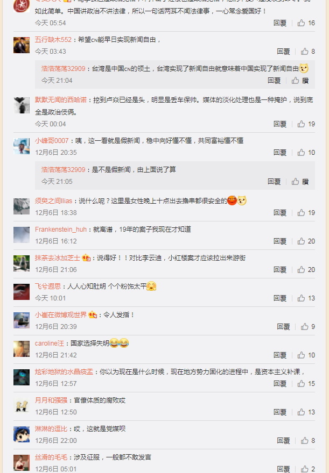Visit 小崔在微博观世界's profile link

point(61,315)
